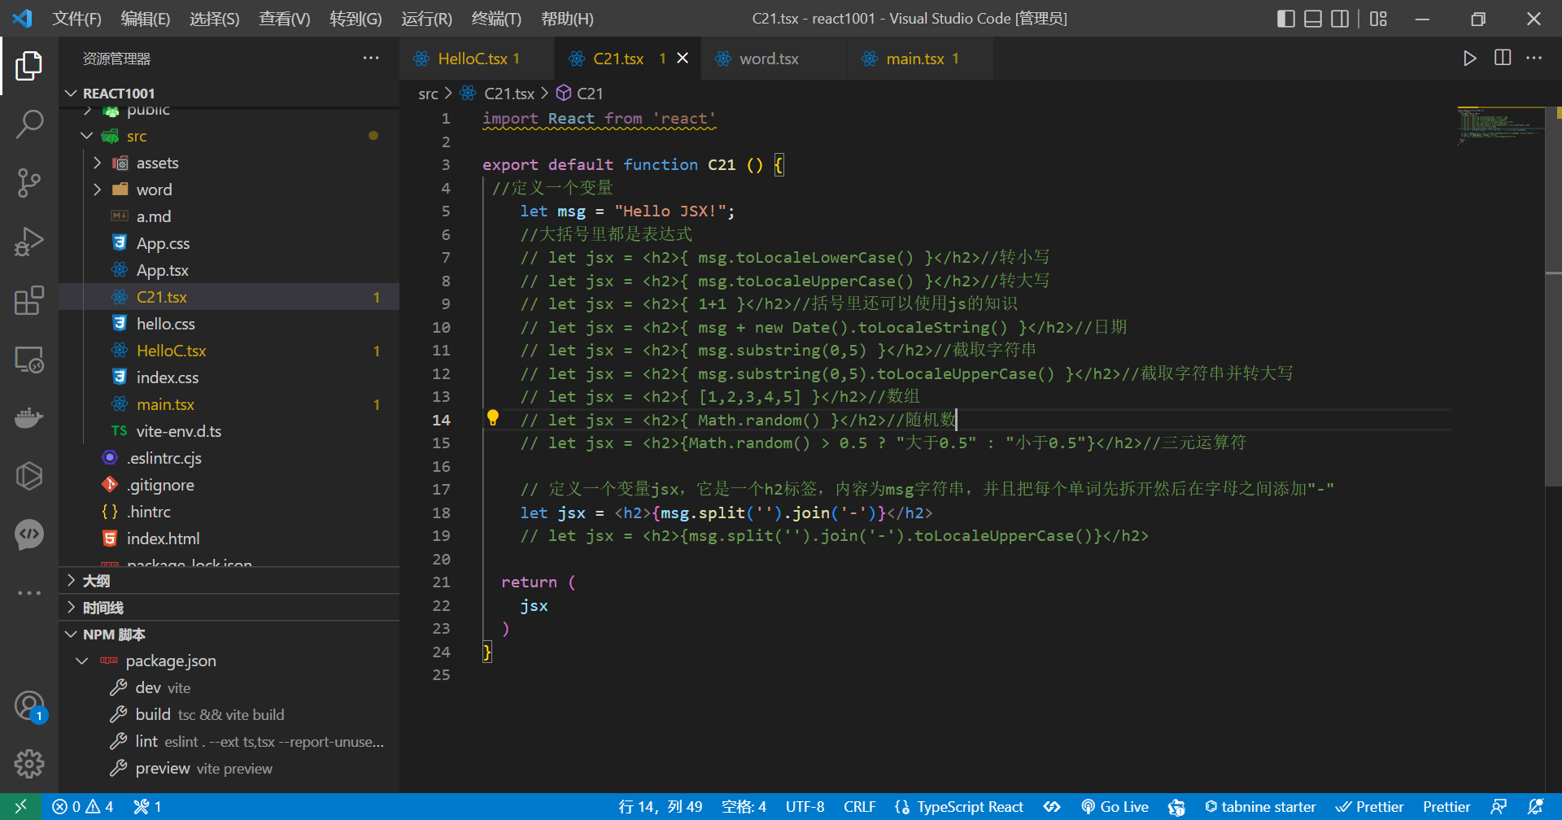Expand the assets folder
The image size is (1562, 820).
[x=157, y=164]
